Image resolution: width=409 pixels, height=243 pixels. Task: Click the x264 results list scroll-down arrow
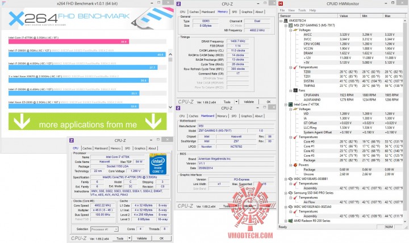pyautogui.click(x=170, y=107)
